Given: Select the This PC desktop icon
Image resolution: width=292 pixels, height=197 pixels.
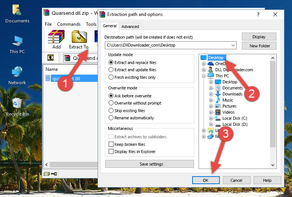Looking at the screenshot, I should coord(17,45).
